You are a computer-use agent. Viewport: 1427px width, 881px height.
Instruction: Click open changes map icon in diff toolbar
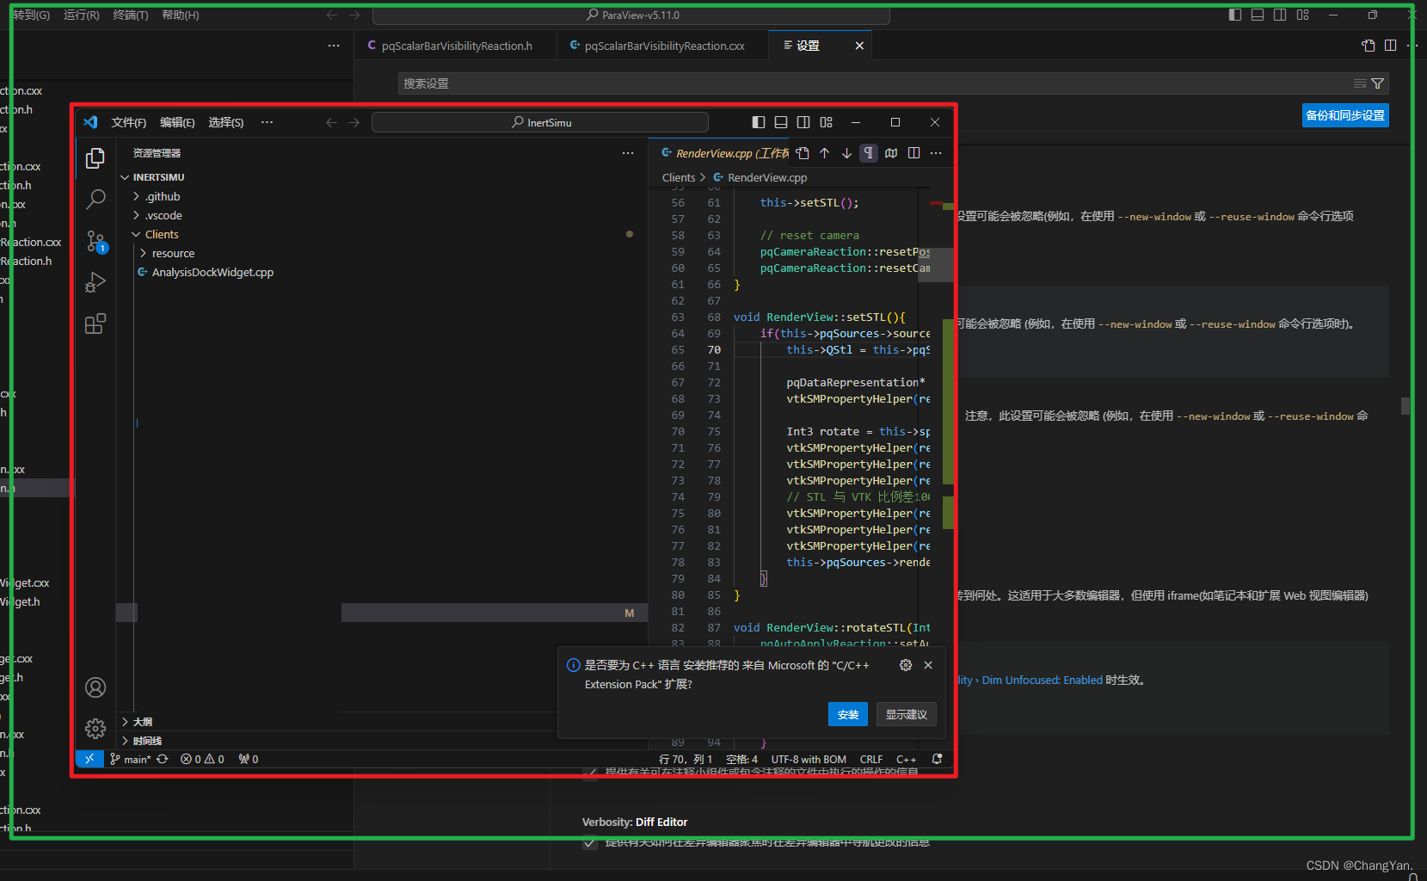point(891,153)
